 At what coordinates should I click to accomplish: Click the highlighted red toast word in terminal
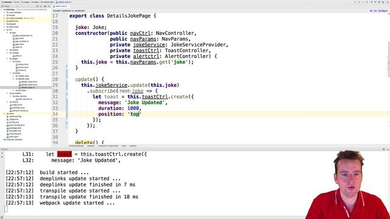pos(65,154)
